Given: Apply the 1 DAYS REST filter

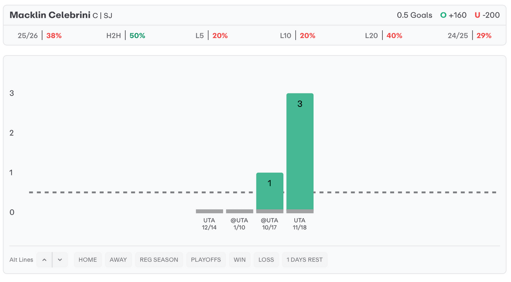Looking at the screenshot, I should [304, 260].
